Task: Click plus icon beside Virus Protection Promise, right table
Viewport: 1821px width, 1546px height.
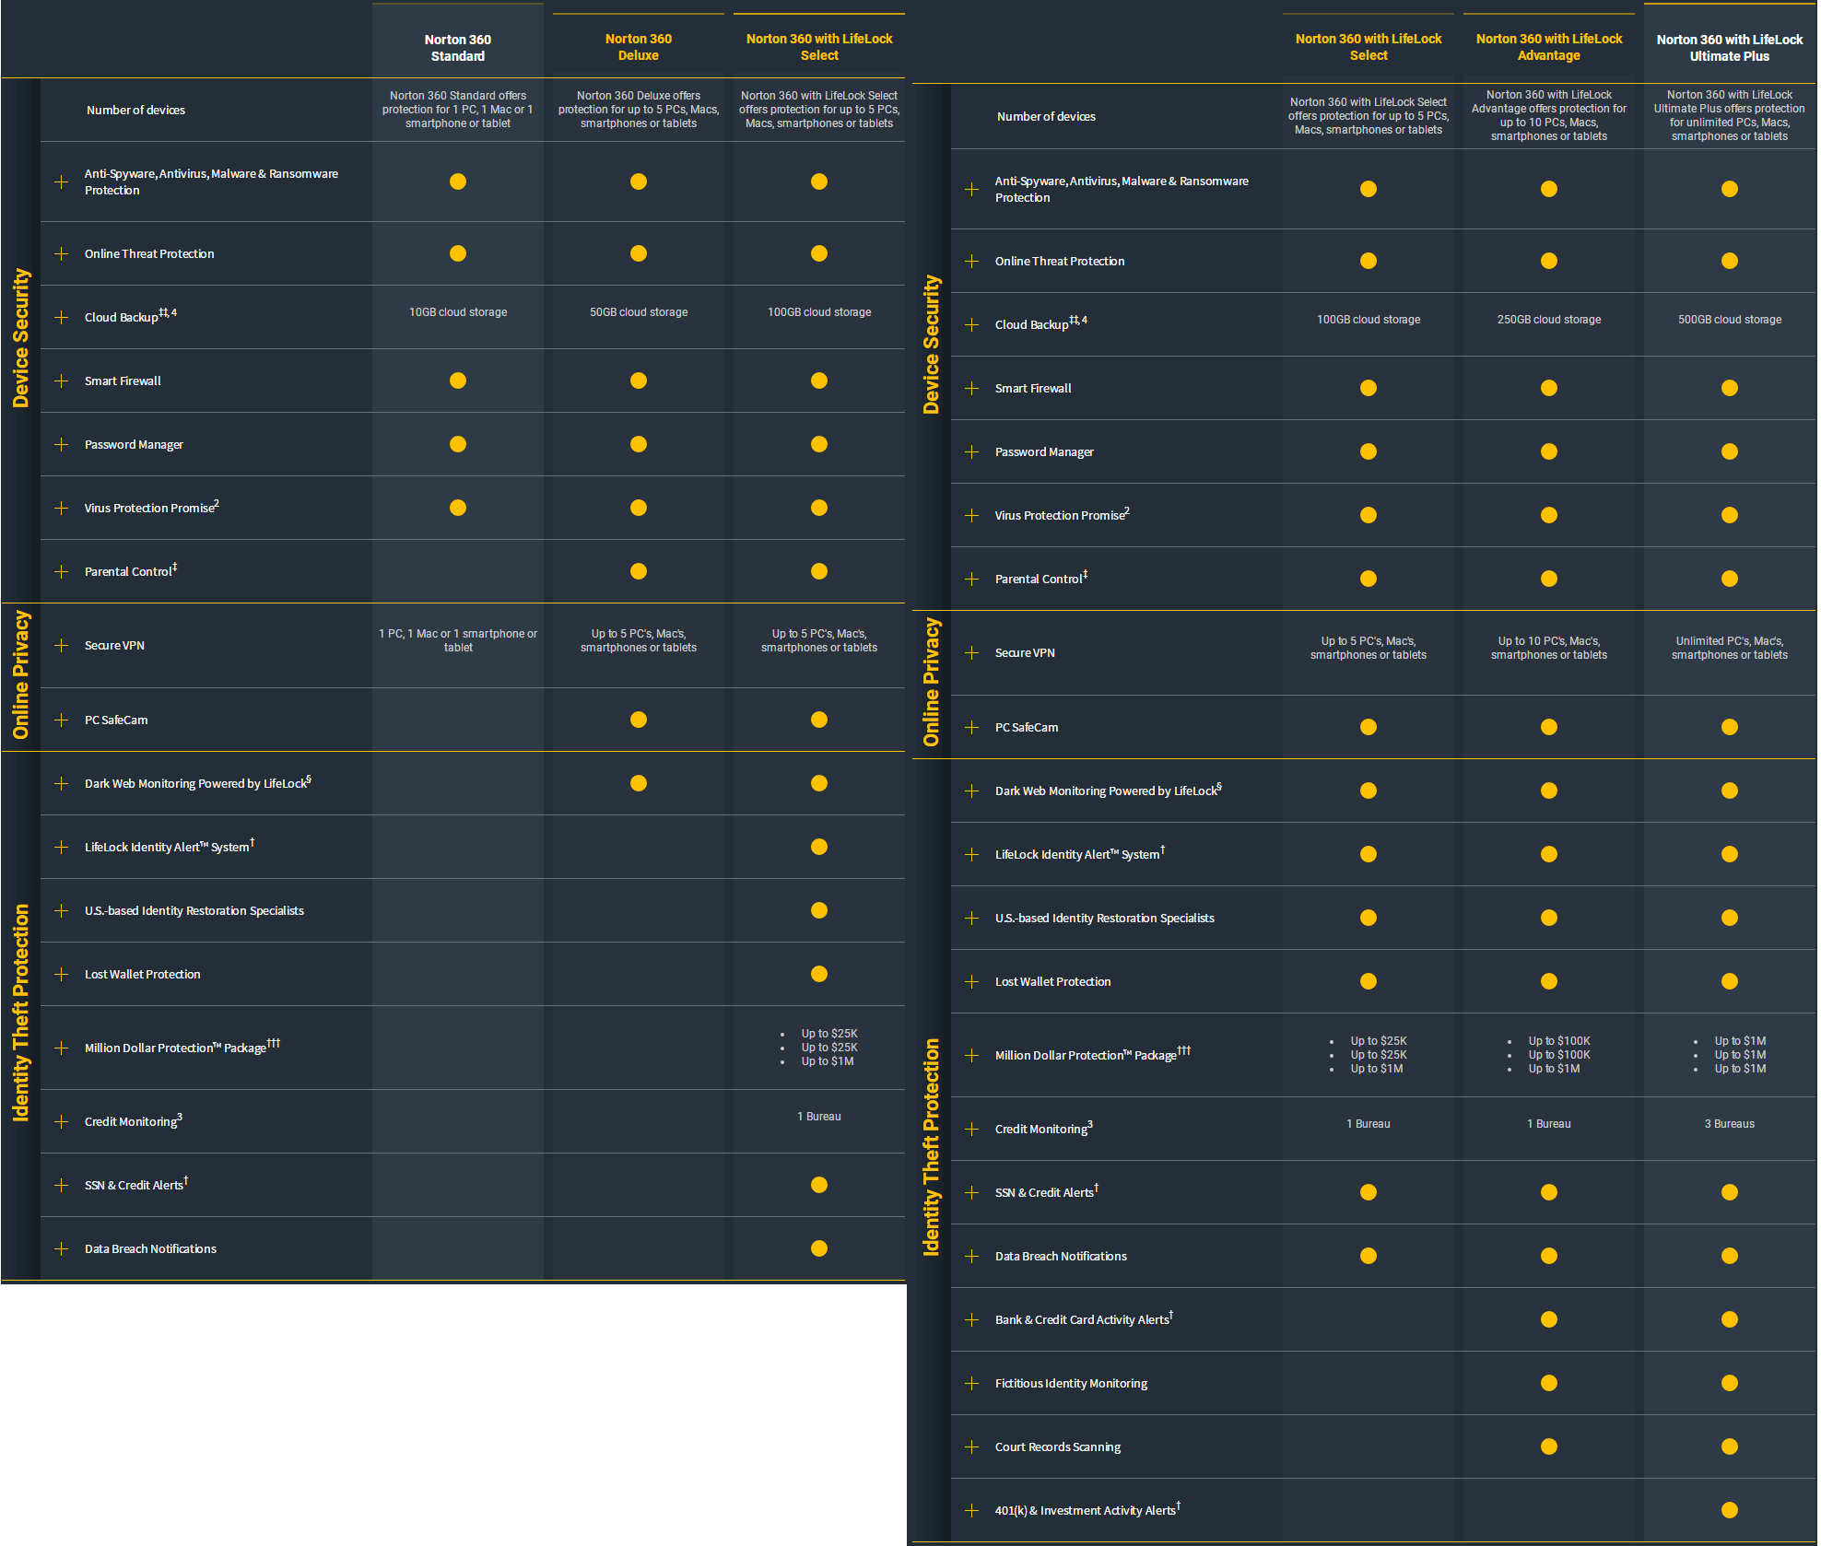Action: 972,515
